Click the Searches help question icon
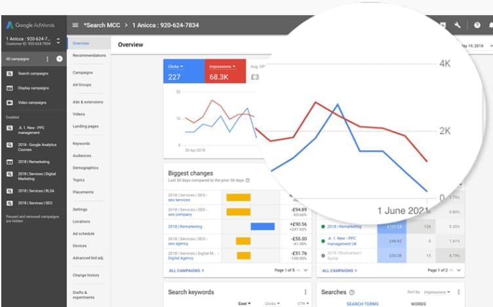The width and height of the screenshot is (493, 307). point(352,293)
